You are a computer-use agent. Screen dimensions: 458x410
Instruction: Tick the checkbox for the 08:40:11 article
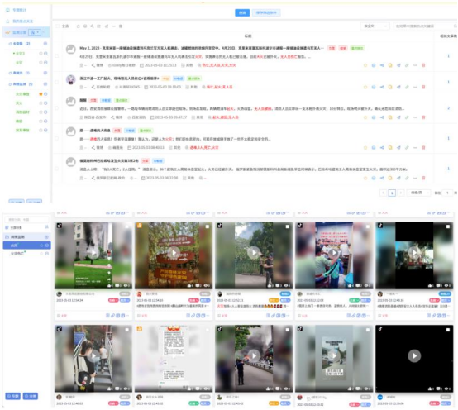tap(57, 138)
